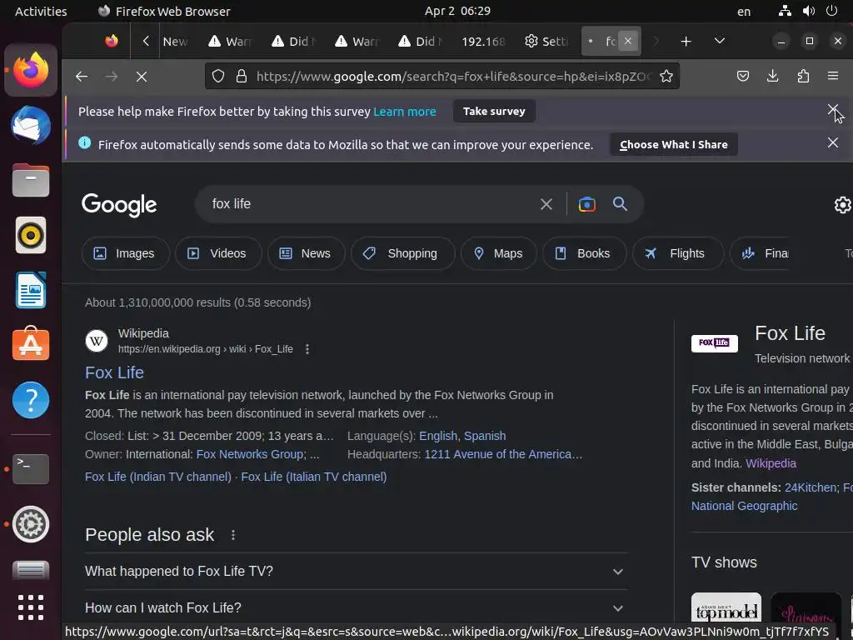Clear the Google search box text
Image resolution: width=853 pixels, height=640 pixels.
(x=546, y=204)
